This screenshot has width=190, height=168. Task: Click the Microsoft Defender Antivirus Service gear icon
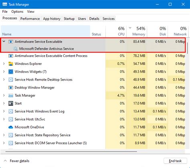[x=15, y=49]
